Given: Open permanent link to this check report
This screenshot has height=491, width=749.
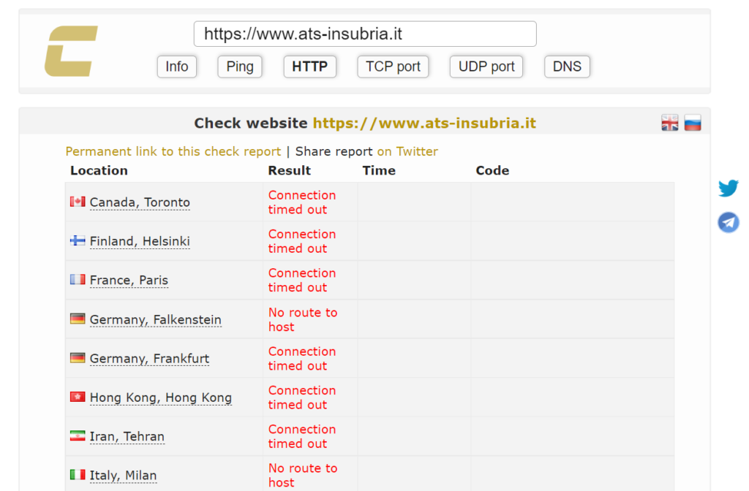Looking at the screenshot, I should 173,151.
